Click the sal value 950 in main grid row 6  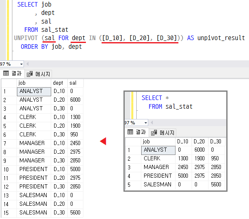click(x=75, y=135)
